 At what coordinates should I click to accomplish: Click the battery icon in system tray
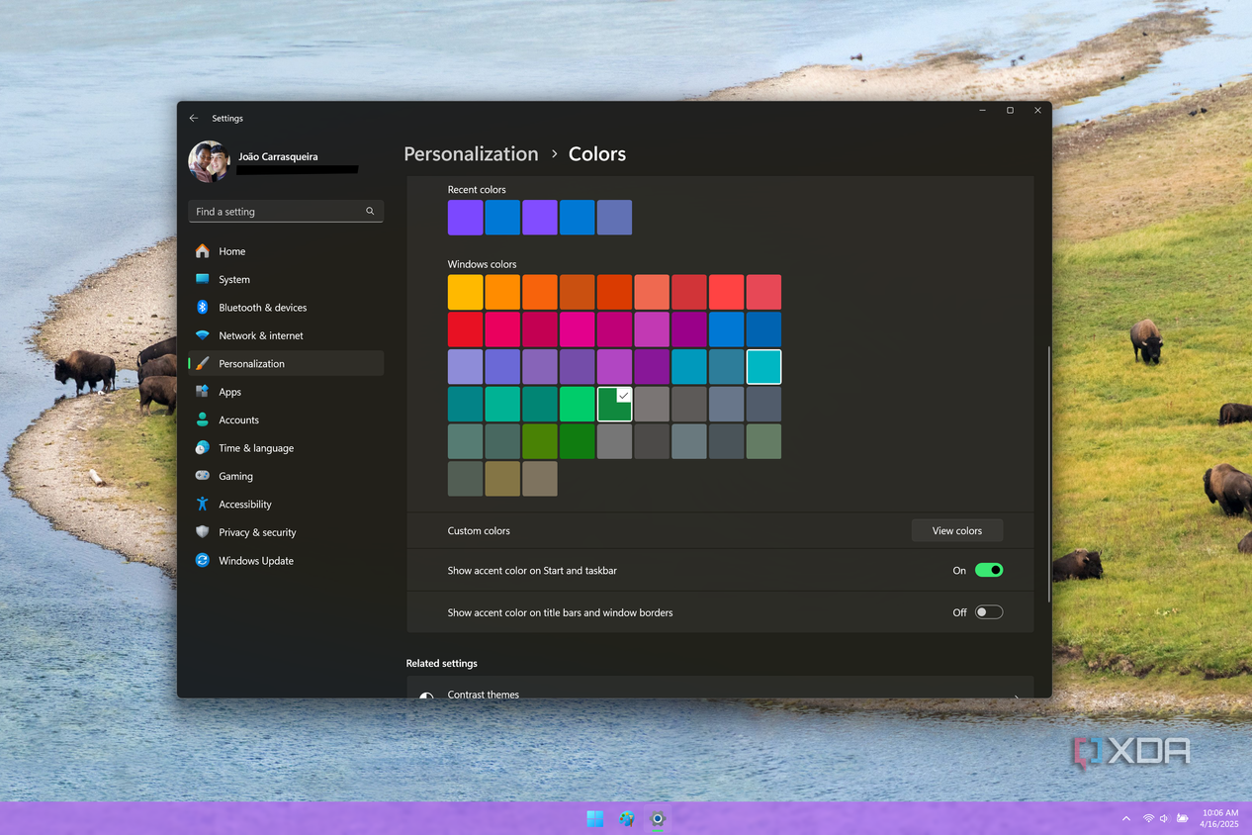click(x=1182, y=818)
